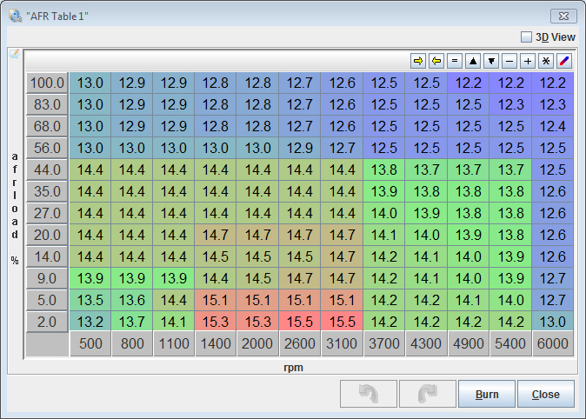This screenshot has height=419, width=586.
Task: Select the 6000 rpm column header
Action: [553, 343]
